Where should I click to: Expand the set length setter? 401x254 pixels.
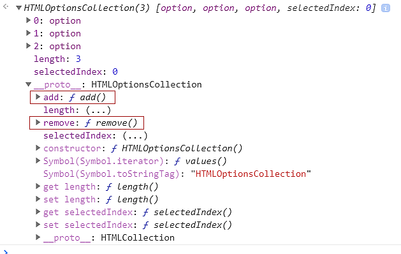tap(38, 199)
